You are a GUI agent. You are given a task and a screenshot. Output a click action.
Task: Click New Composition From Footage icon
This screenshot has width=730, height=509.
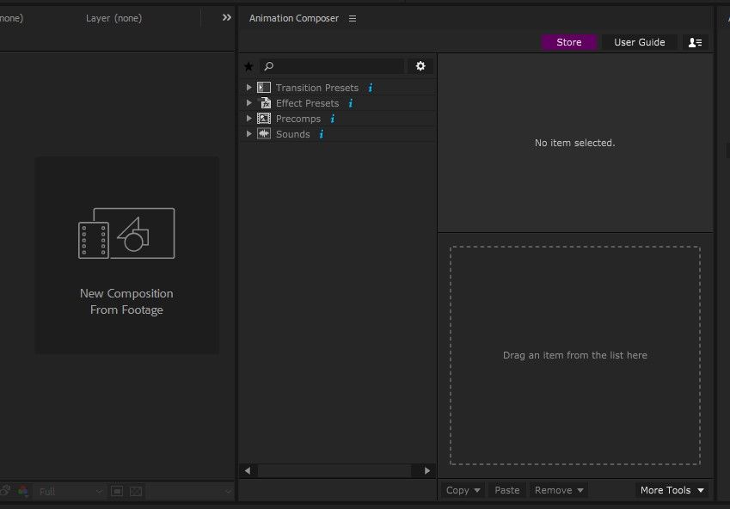(126, 233)
